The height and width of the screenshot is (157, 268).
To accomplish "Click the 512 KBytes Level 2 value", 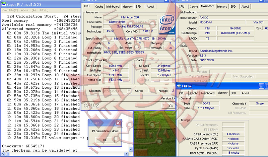I will 163,75.
